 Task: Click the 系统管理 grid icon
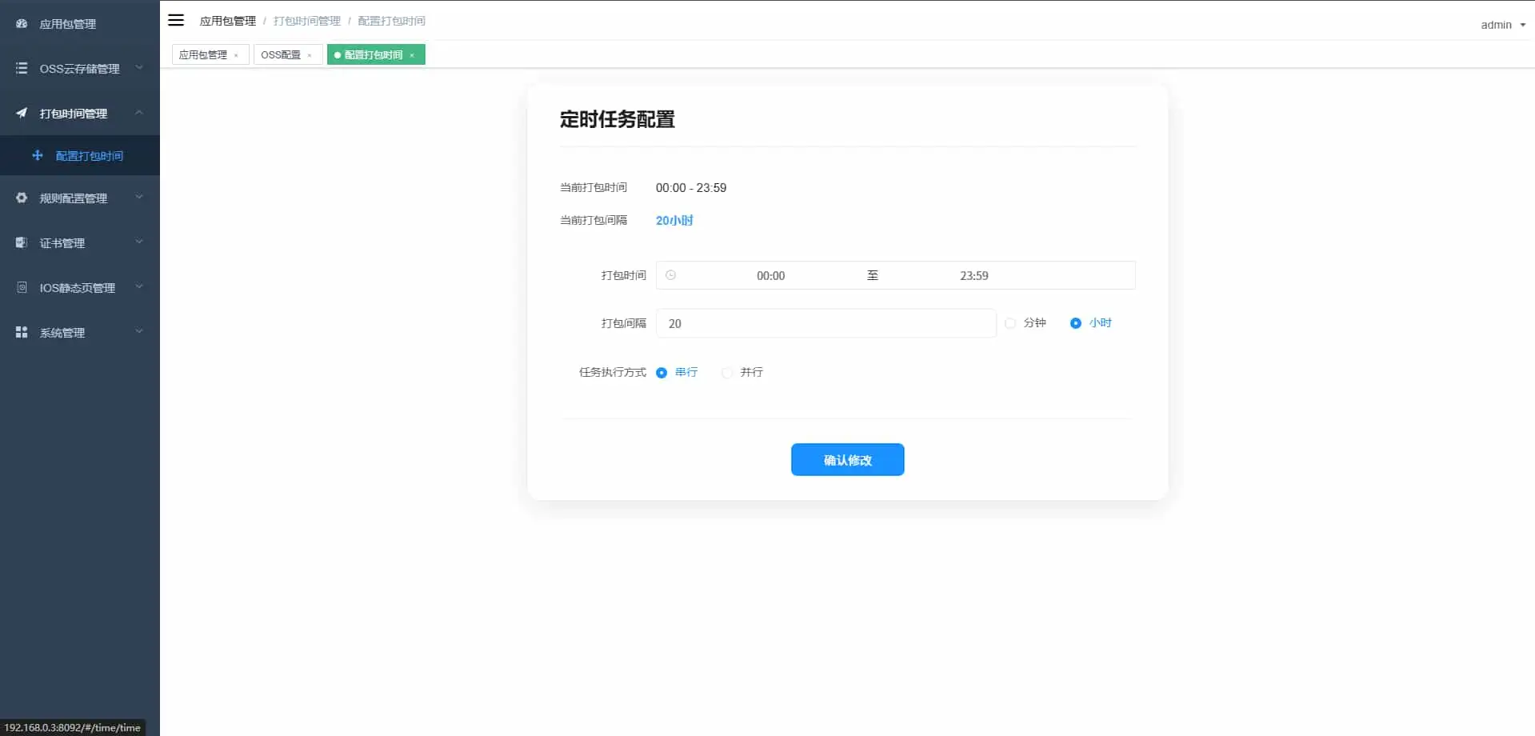[22, 332]
